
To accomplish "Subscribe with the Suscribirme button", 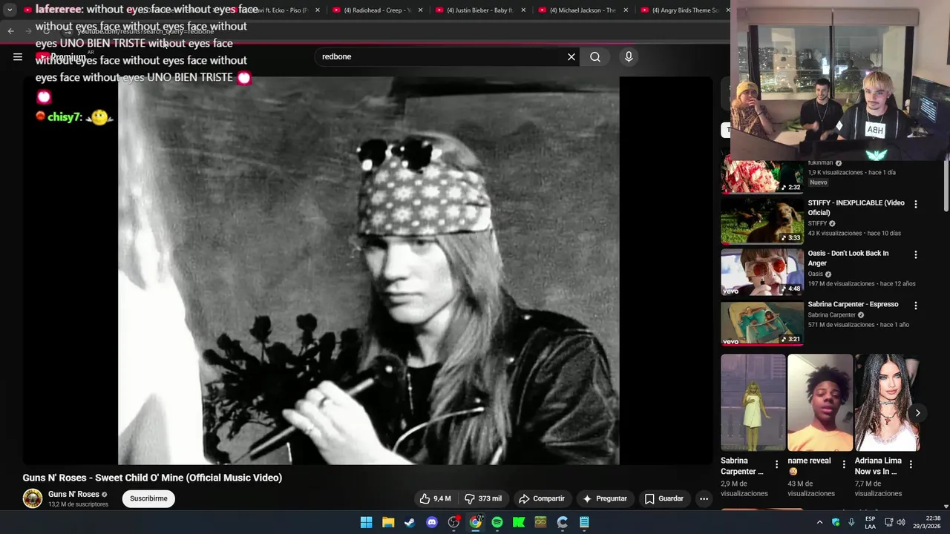I will click(x=148, y=498).
